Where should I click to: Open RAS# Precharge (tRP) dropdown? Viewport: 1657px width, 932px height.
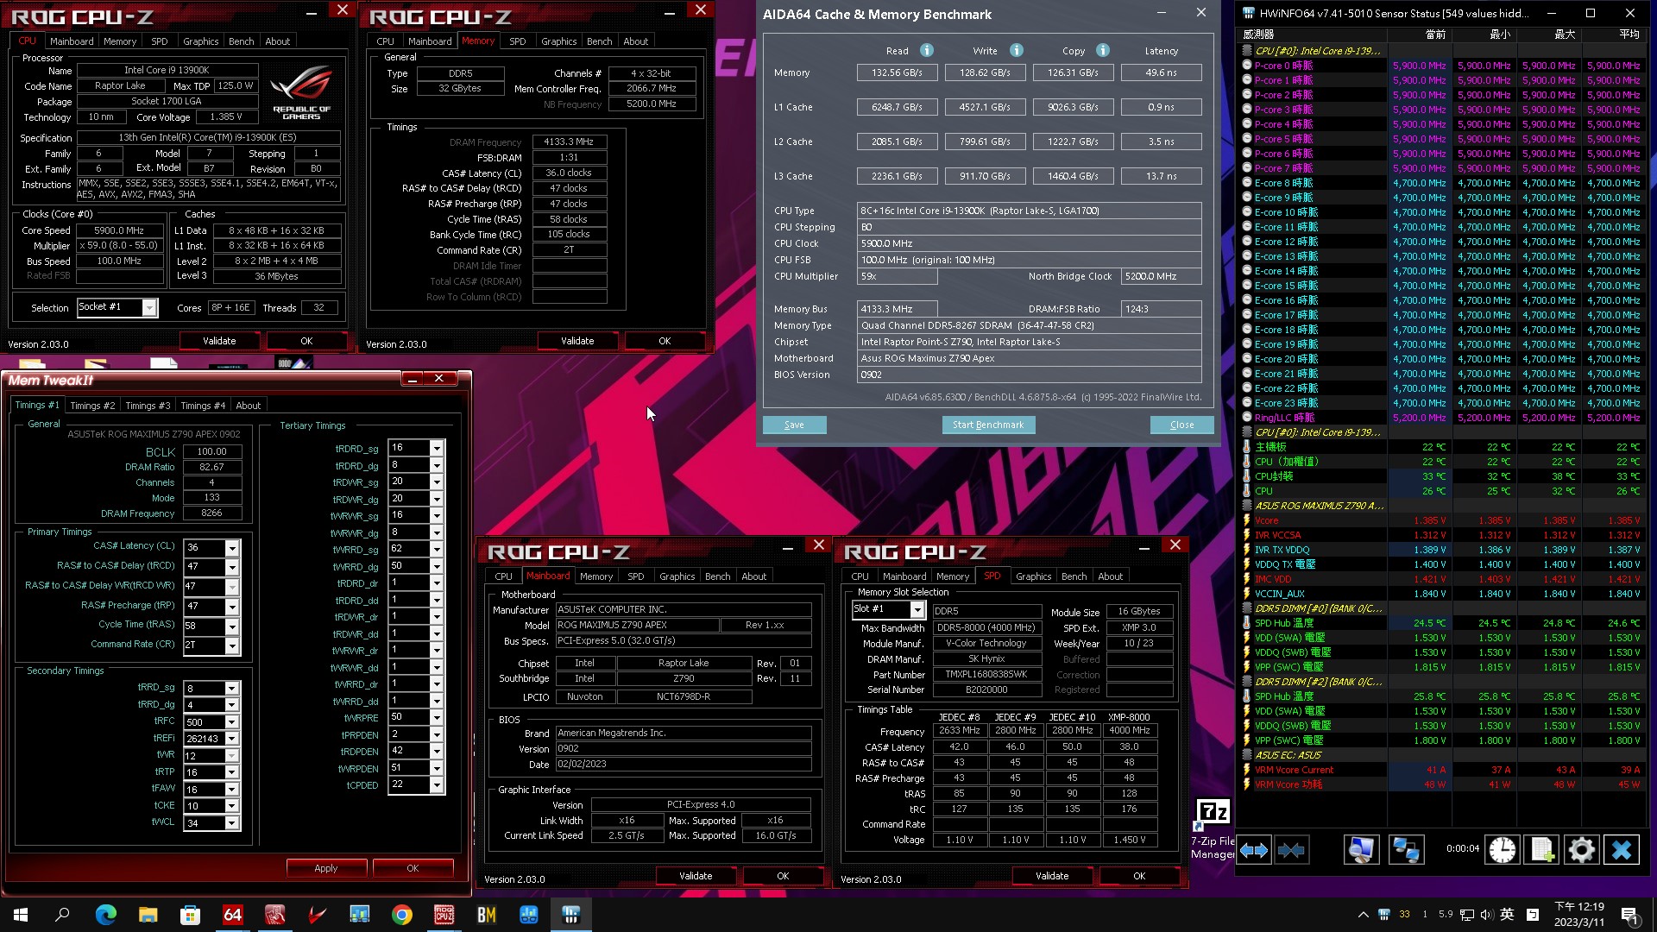[x=232, y=607]
